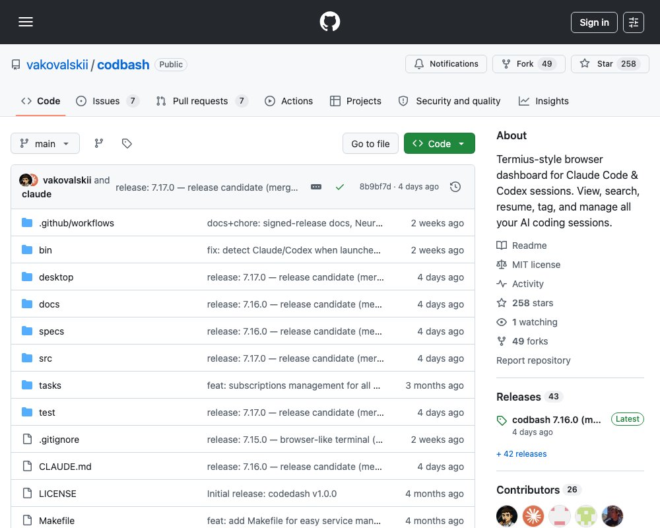View branches via the branch icon
660x528 pixels.
(x=99, y=144)
